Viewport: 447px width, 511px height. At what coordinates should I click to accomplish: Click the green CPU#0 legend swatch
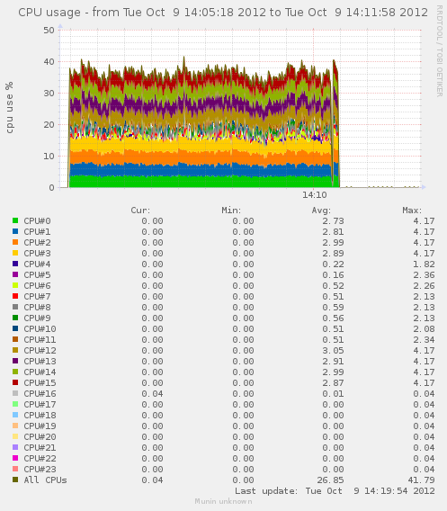[15, 220]
